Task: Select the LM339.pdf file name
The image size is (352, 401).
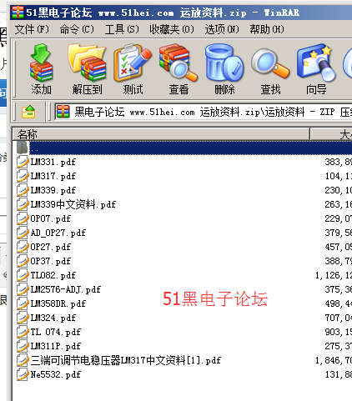Action: [x=53, y=190]
